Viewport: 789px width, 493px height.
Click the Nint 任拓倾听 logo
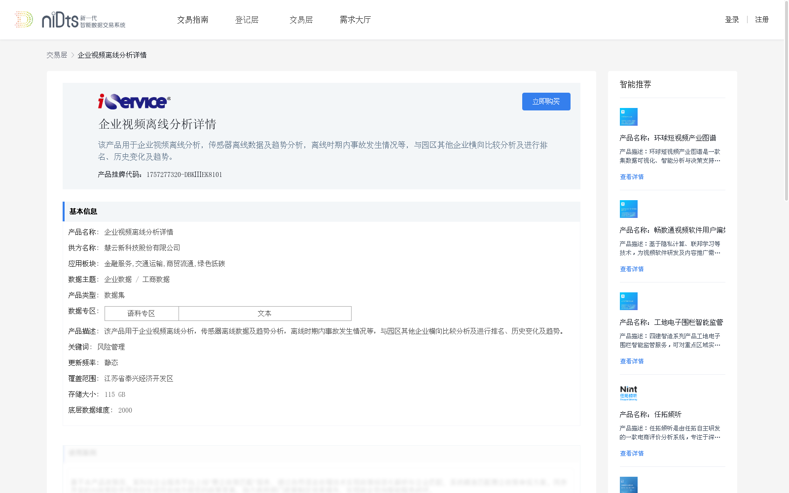coord(629,393)
